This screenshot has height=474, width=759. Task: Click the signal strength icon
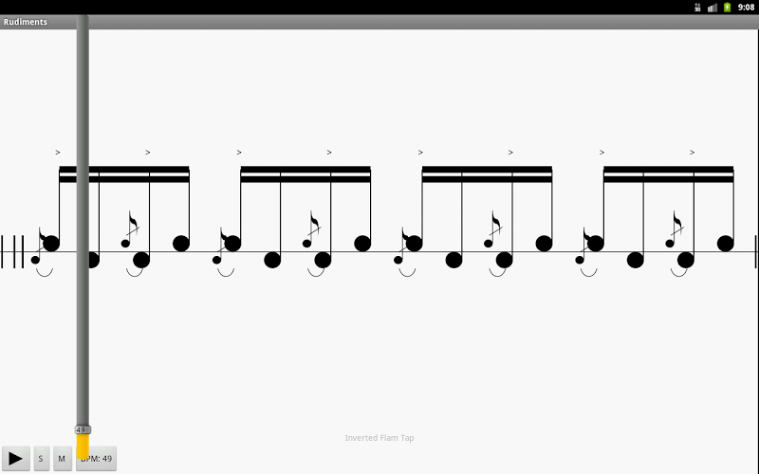[713, 8]
